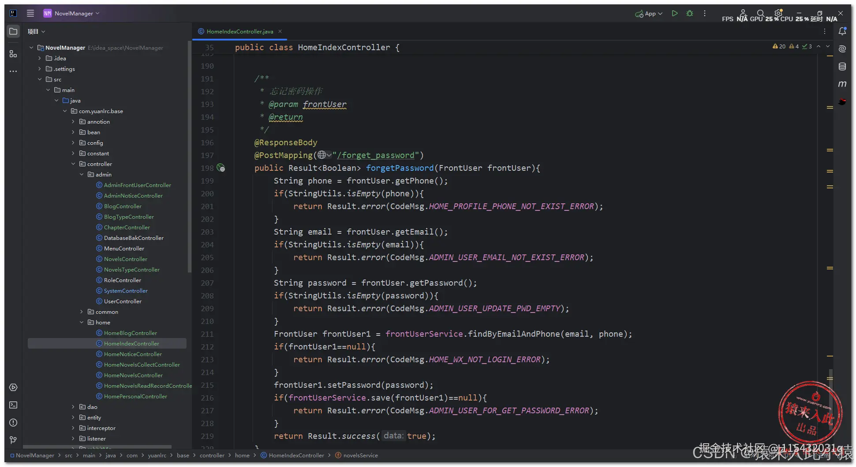Jump to next highlighted problem arrow
Image resolution: width=856 pixels, height=467 pixels.
[828, 46]
